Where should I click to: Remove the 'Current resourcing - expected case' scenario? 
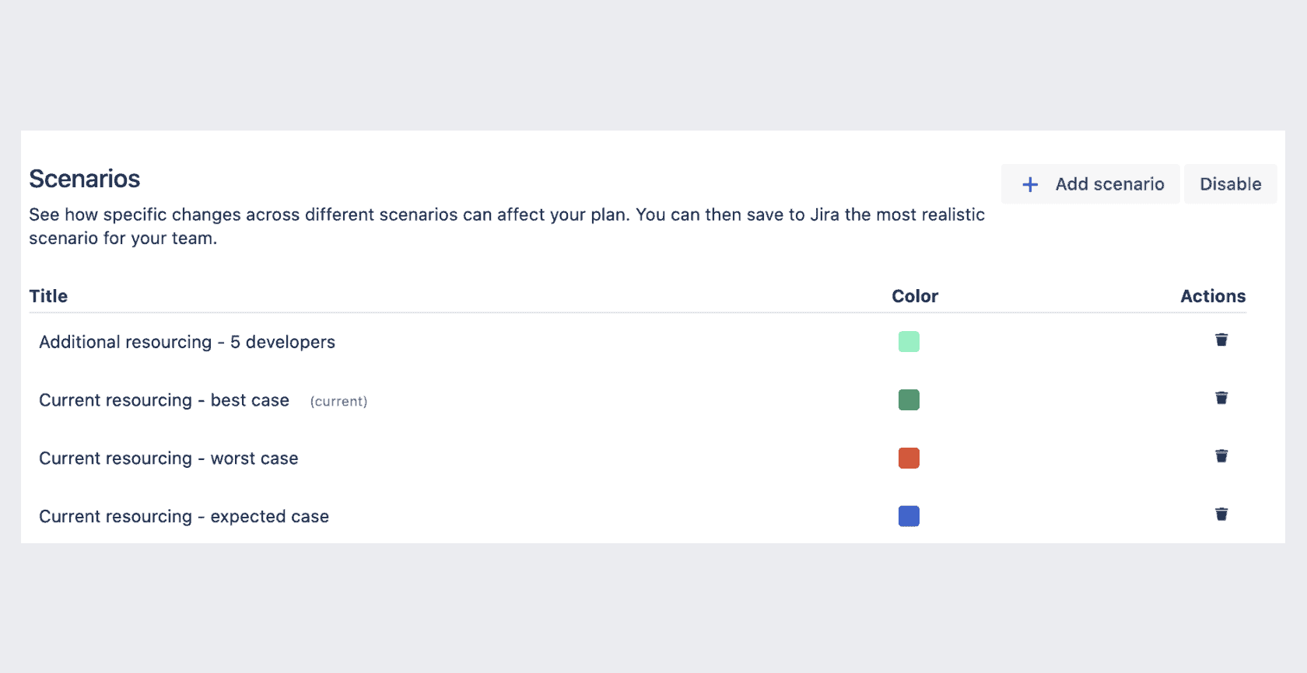point(1221,514)
